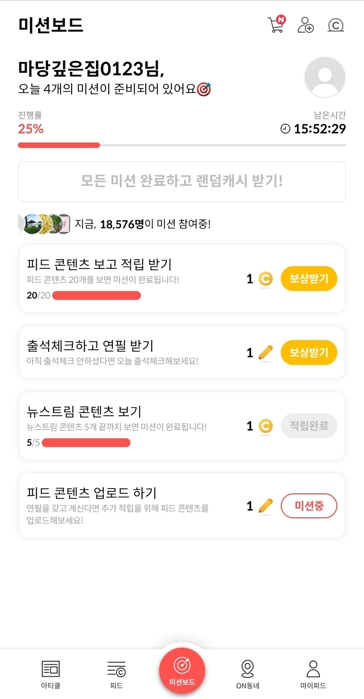Go to the 마이피드 tab
364x699 pixels.
tap(313, 674)
